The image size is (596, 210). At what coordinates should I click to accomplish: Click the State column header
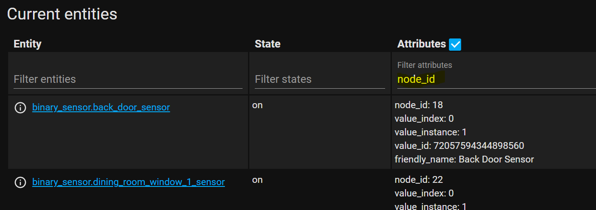pos(267,44)
